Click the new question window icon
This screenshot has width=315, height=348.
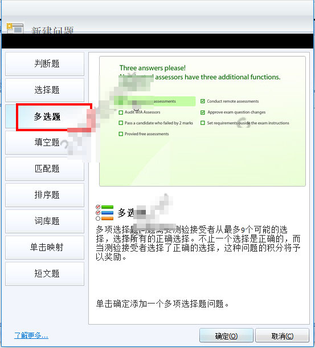[x=15, y=28]
